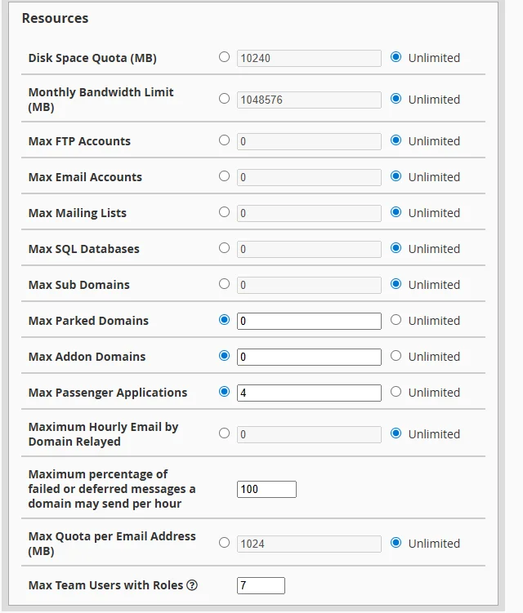Choose custom value radio for Disk Space Quota
Viewport: 523px width, 613px height.
point(225,57)
